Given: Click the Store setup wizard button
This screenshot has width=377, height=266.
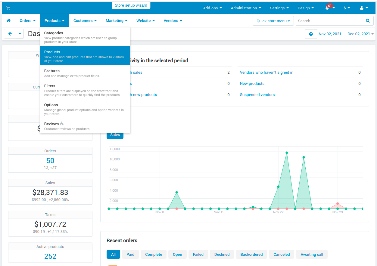Looking at the screenshot, I should 131,5.
